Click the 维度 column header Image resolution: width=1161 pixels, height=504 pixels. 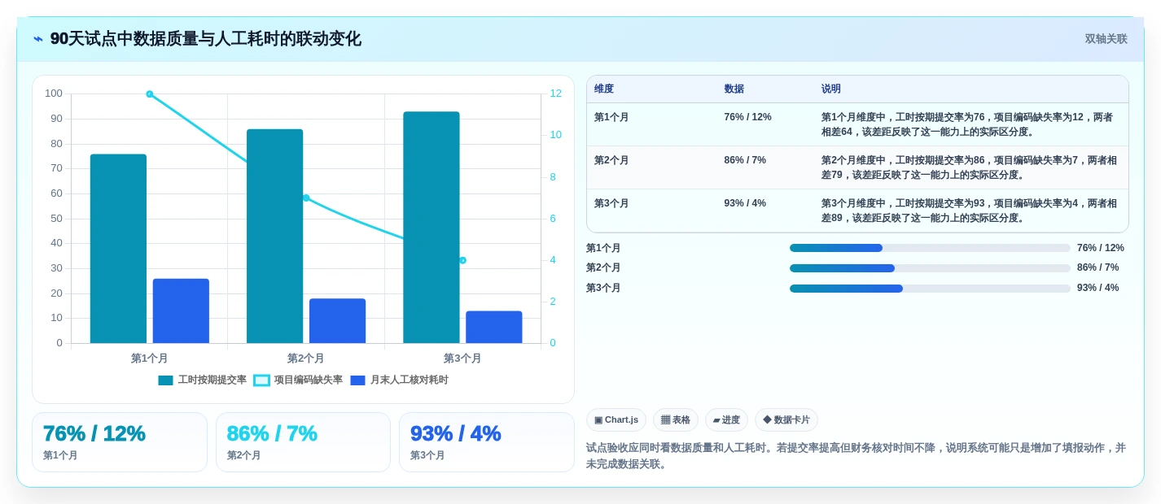604,89
